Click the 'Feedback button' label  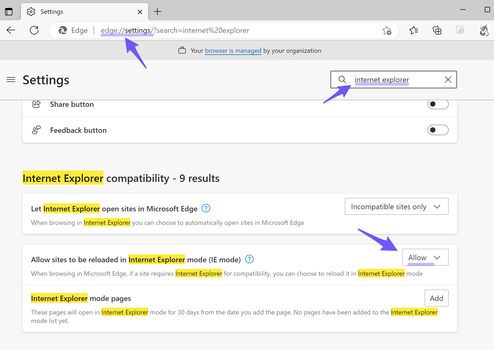(78, 130)
